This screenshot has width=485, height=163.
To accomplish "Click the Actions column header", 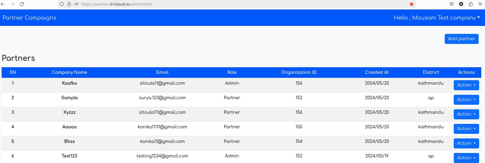I will click(466, 72).
